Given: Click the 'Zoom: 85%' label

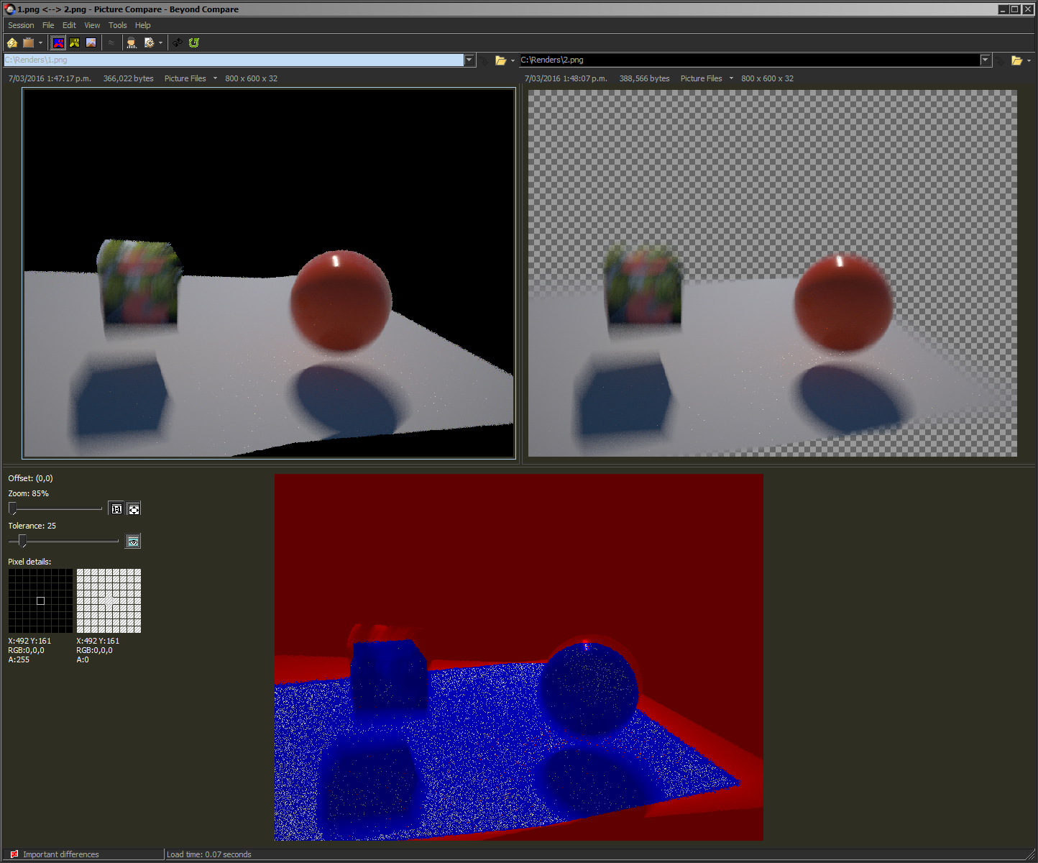Looking at the screenshot, I should coord(29,493).
